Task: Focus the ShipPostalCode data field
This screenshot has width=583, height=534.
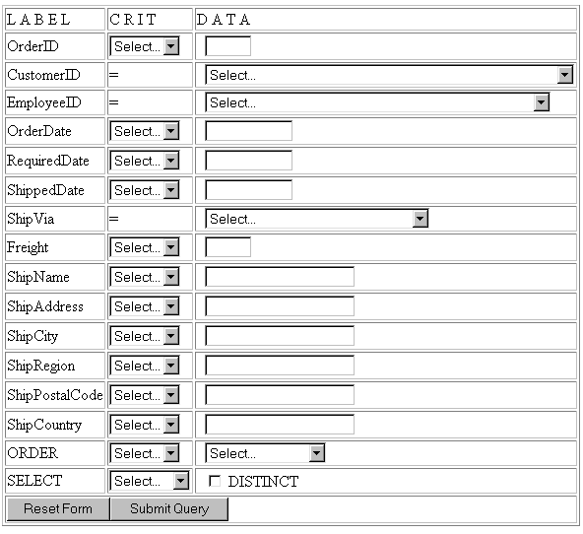Action: pos(280,395)
